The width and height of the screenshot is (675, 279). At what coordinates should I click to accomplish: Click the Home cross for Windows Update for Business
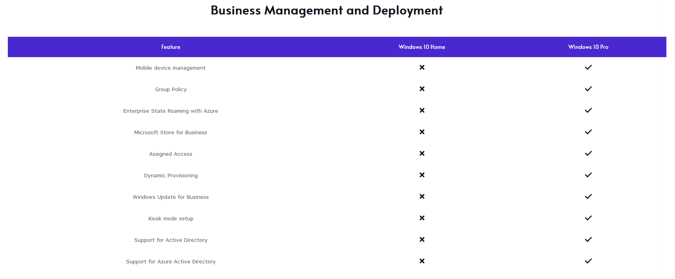pos(422,196)
